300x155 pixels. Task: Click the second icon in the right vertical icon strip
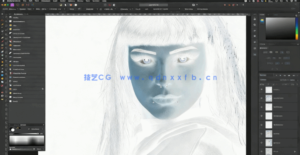(x=255, y=25)
